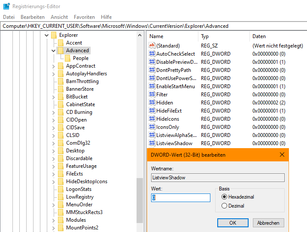Click the Wert input field
307x232 pixels.
point(181,198)
